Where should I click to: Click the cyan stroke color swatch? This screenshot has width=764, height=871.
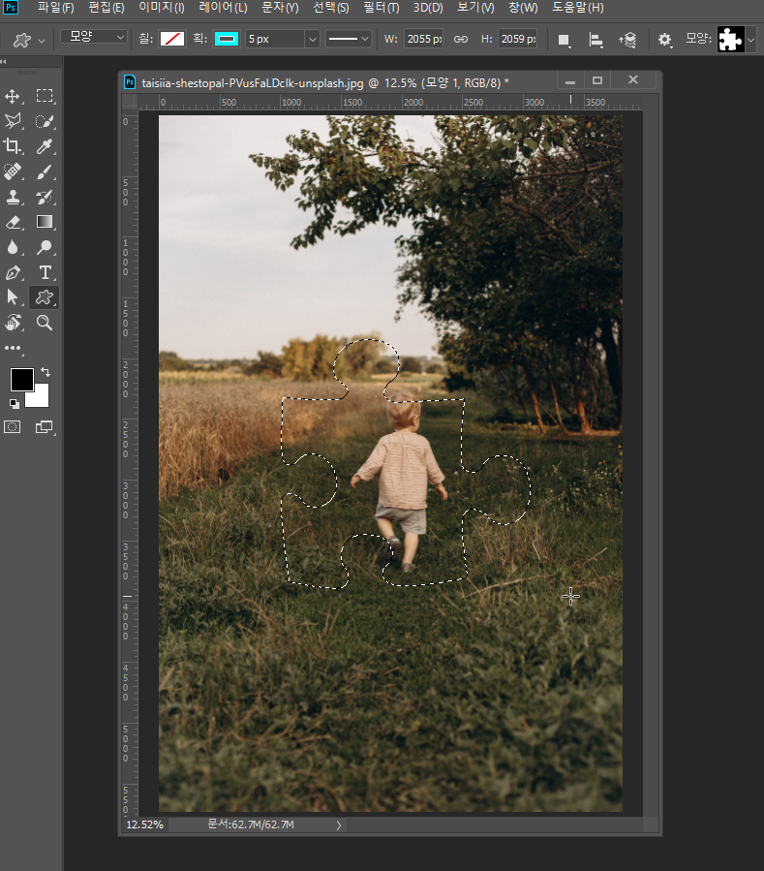coord(227,39)
